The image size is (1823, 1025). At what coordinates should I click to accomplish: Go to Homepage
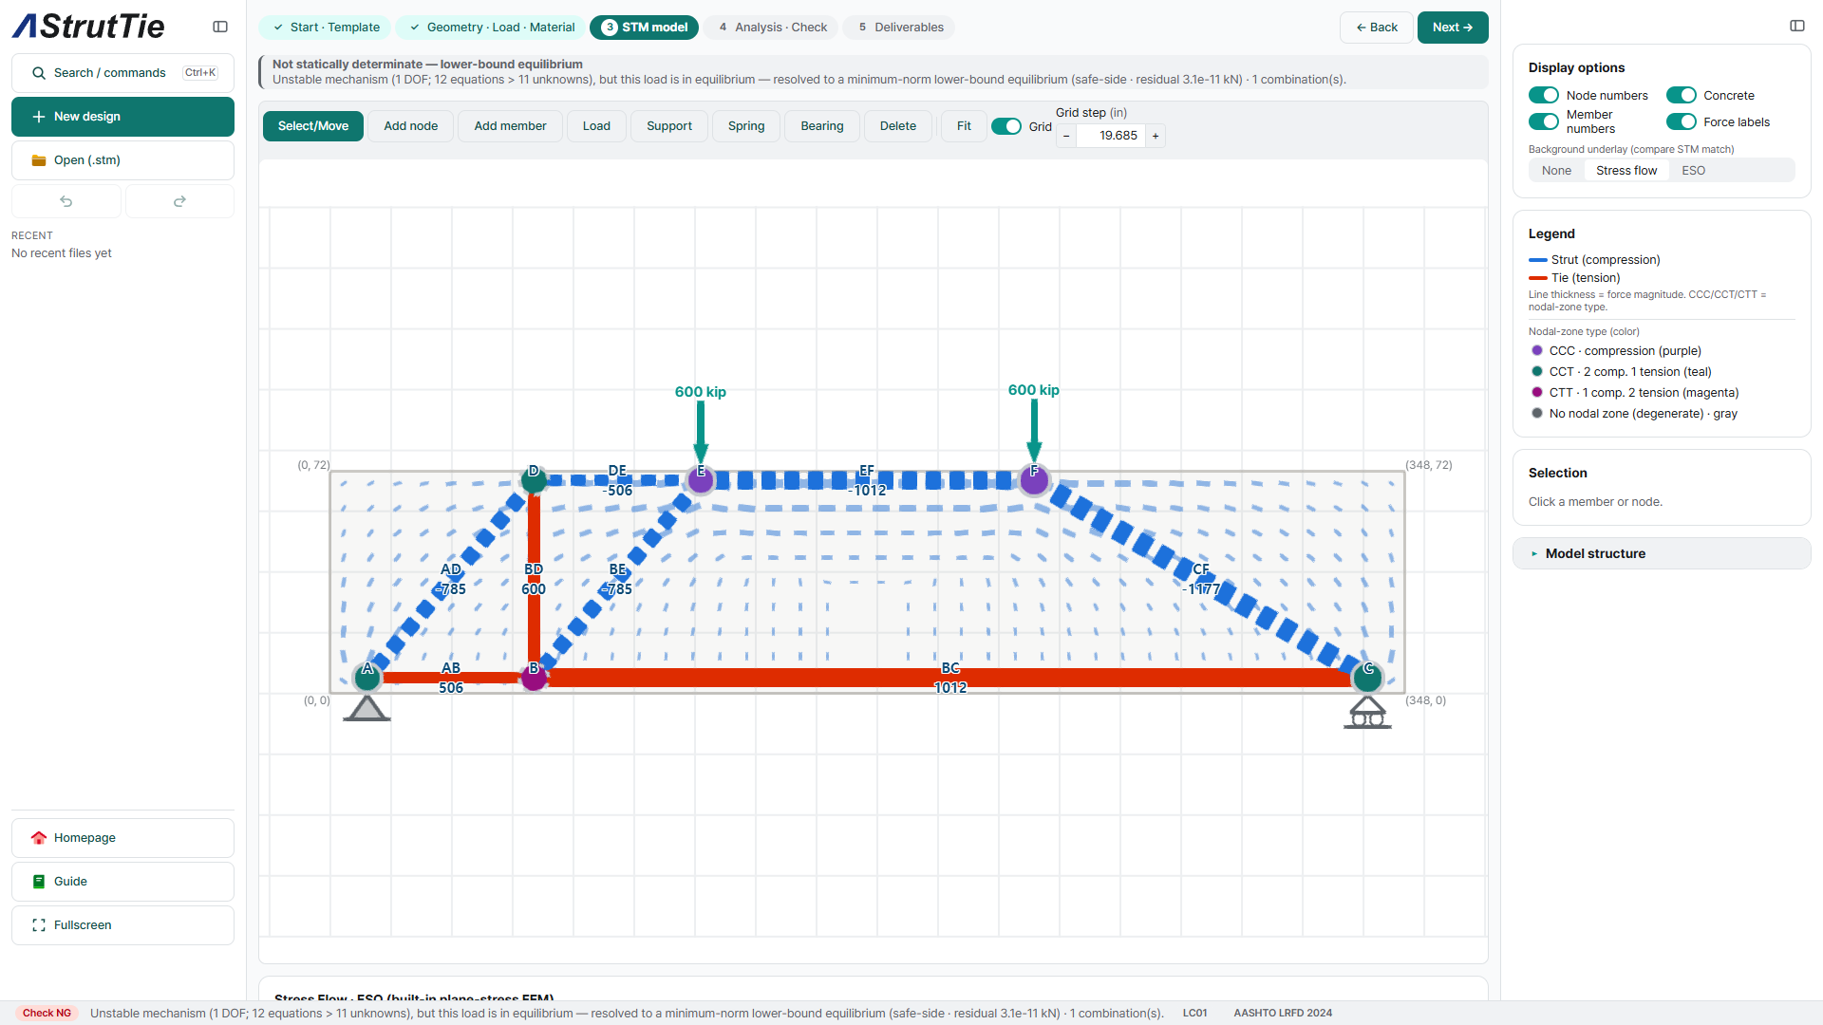click(x=122, y=838)
